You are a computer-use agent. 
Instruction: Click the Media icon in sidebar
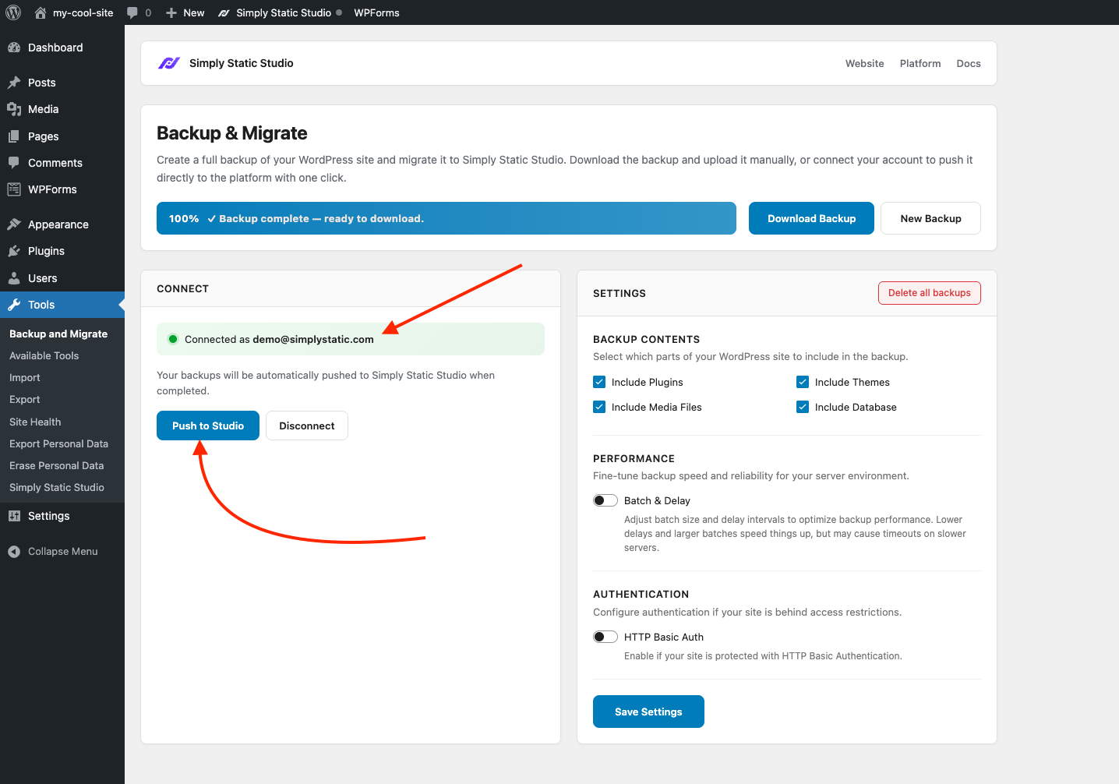14,109
